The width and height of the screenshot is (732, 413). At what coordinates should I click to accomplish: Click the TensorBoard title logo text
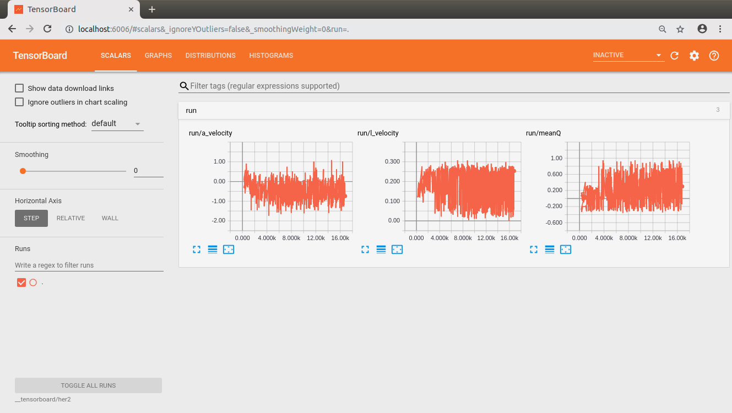40,56
